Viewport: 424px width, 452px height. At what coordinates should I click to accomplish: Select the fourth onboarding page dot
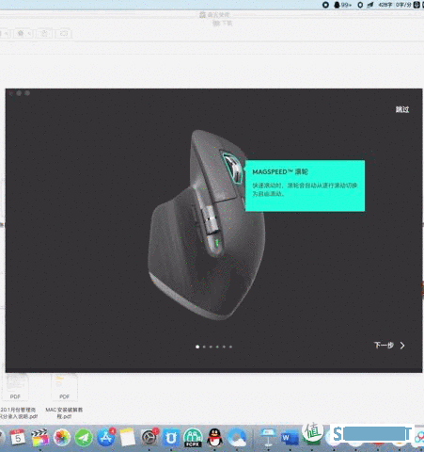(217, 347)
